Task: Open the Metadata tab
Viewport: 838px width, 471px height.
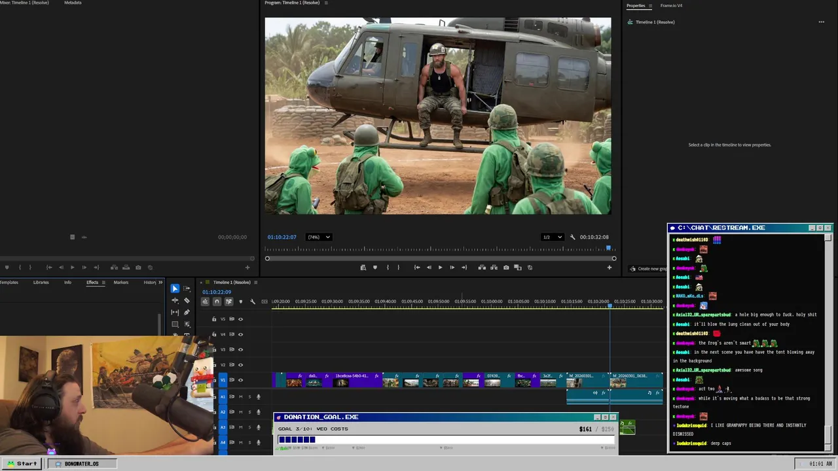Action: click(73, 3)
